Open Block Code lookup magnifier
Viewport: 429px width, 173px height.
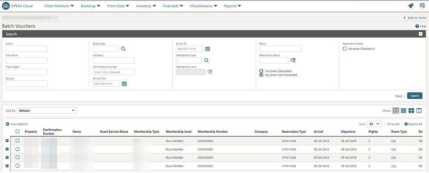(123, 49)
